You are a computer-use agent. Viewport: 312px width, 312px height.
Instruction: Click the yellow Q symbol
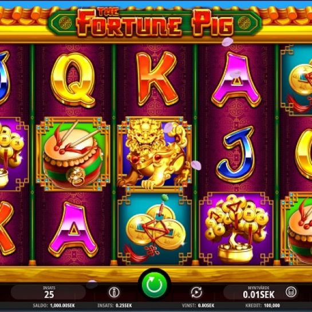click(73, 80)
